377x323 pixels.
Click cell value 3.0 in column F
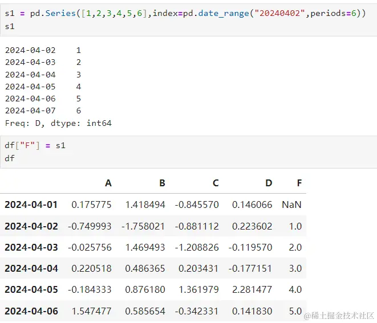[x=295, y=268]
